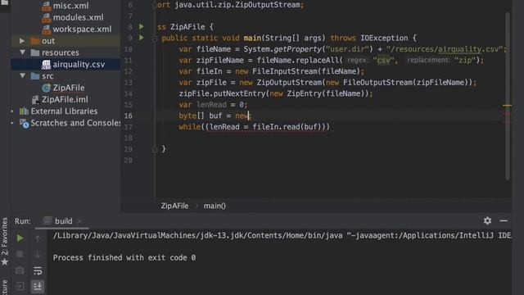Screen dimensions: 524x295
Task: Place cursor after new on line 16
Action: tap(249, 116)
